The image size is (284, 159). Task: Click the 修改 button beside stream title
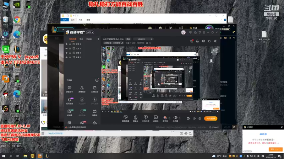[128, 39]
